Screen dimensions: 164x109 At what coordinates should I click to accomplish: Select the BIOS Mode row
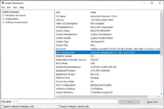click(x=108, y=64)
